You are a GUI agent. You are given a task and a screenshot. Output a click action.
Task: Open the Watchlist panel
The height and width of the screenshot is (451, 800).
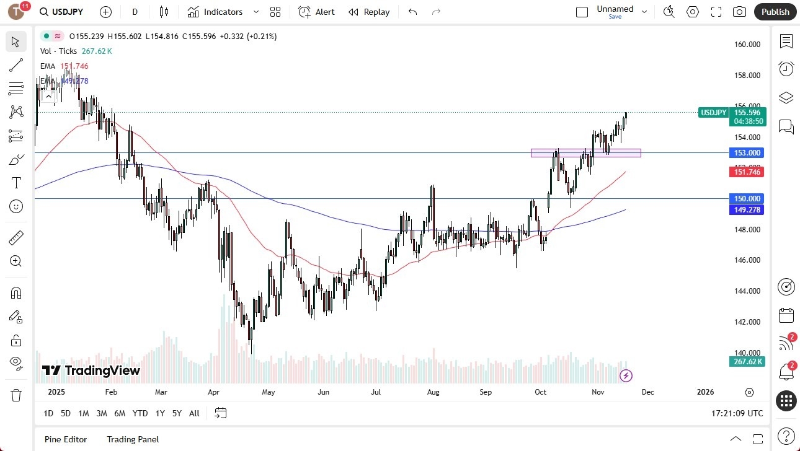point(786,42)
